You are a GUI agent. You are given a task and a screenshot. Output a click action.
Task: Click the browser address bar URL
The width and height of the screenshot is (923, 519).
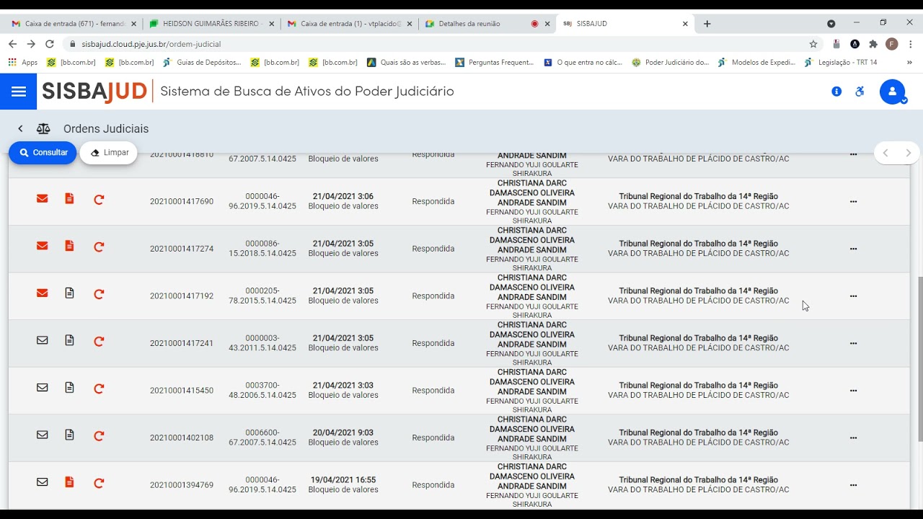coord(151,44)
